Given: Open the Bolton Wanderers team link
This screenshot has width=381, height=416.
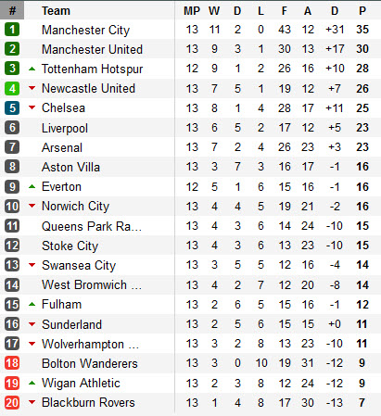Looking at the screenshot, I should (x=90, y=363).
